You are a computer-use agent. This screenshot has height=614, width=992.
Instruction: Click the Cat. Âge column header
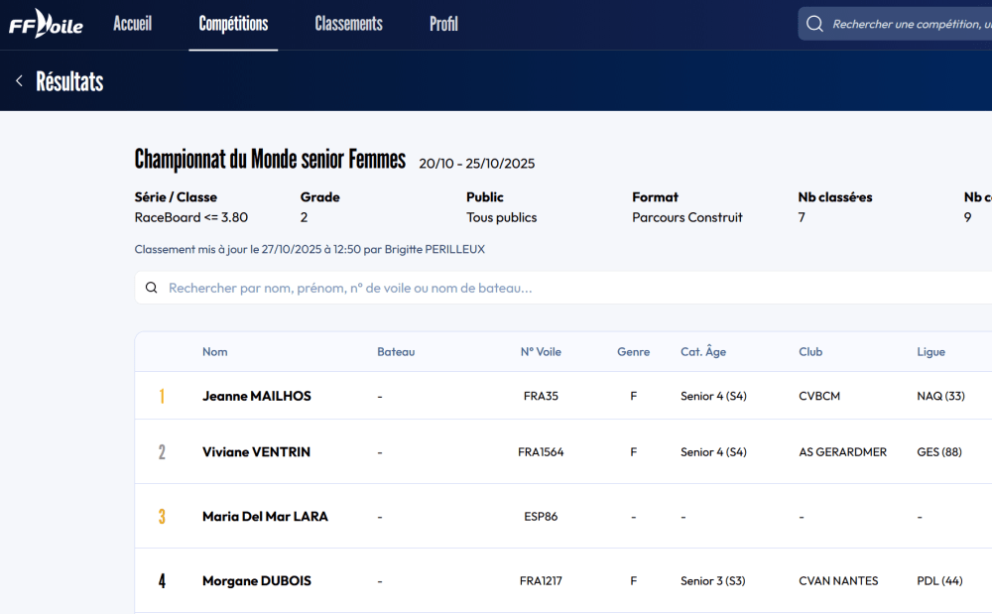(702, 352)
